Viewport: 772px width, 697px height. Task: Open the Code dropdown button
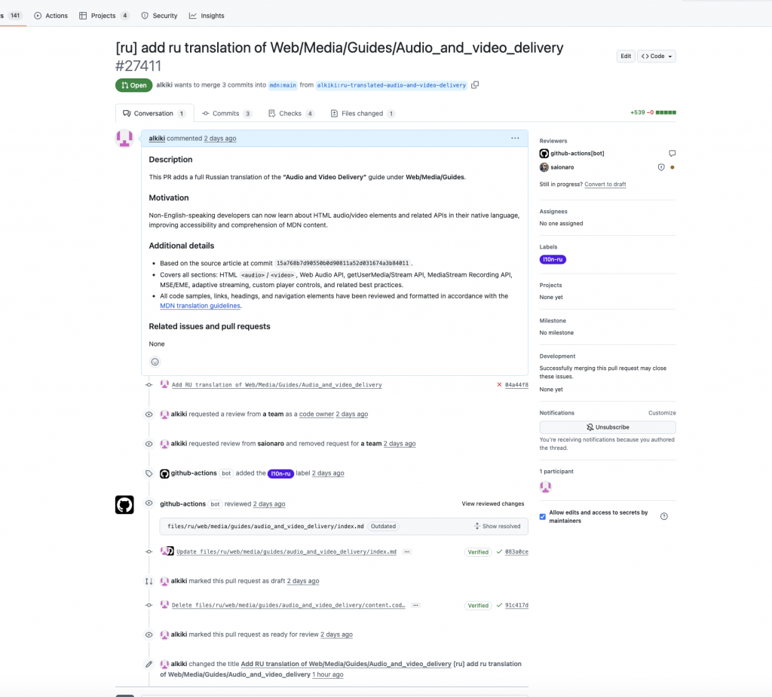657,57
